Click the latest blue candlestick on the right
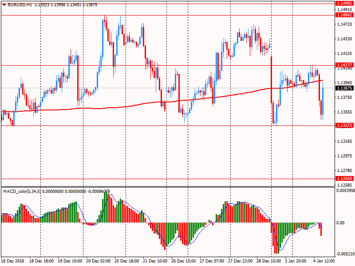Viewport: 355px width, 266px height. point(323,101)
